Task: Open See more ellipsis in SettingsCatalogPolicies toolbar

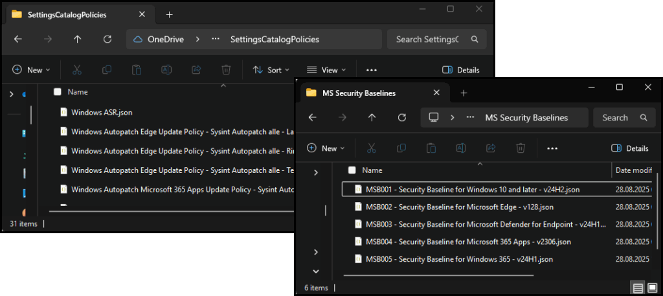Action: [371, 70]
